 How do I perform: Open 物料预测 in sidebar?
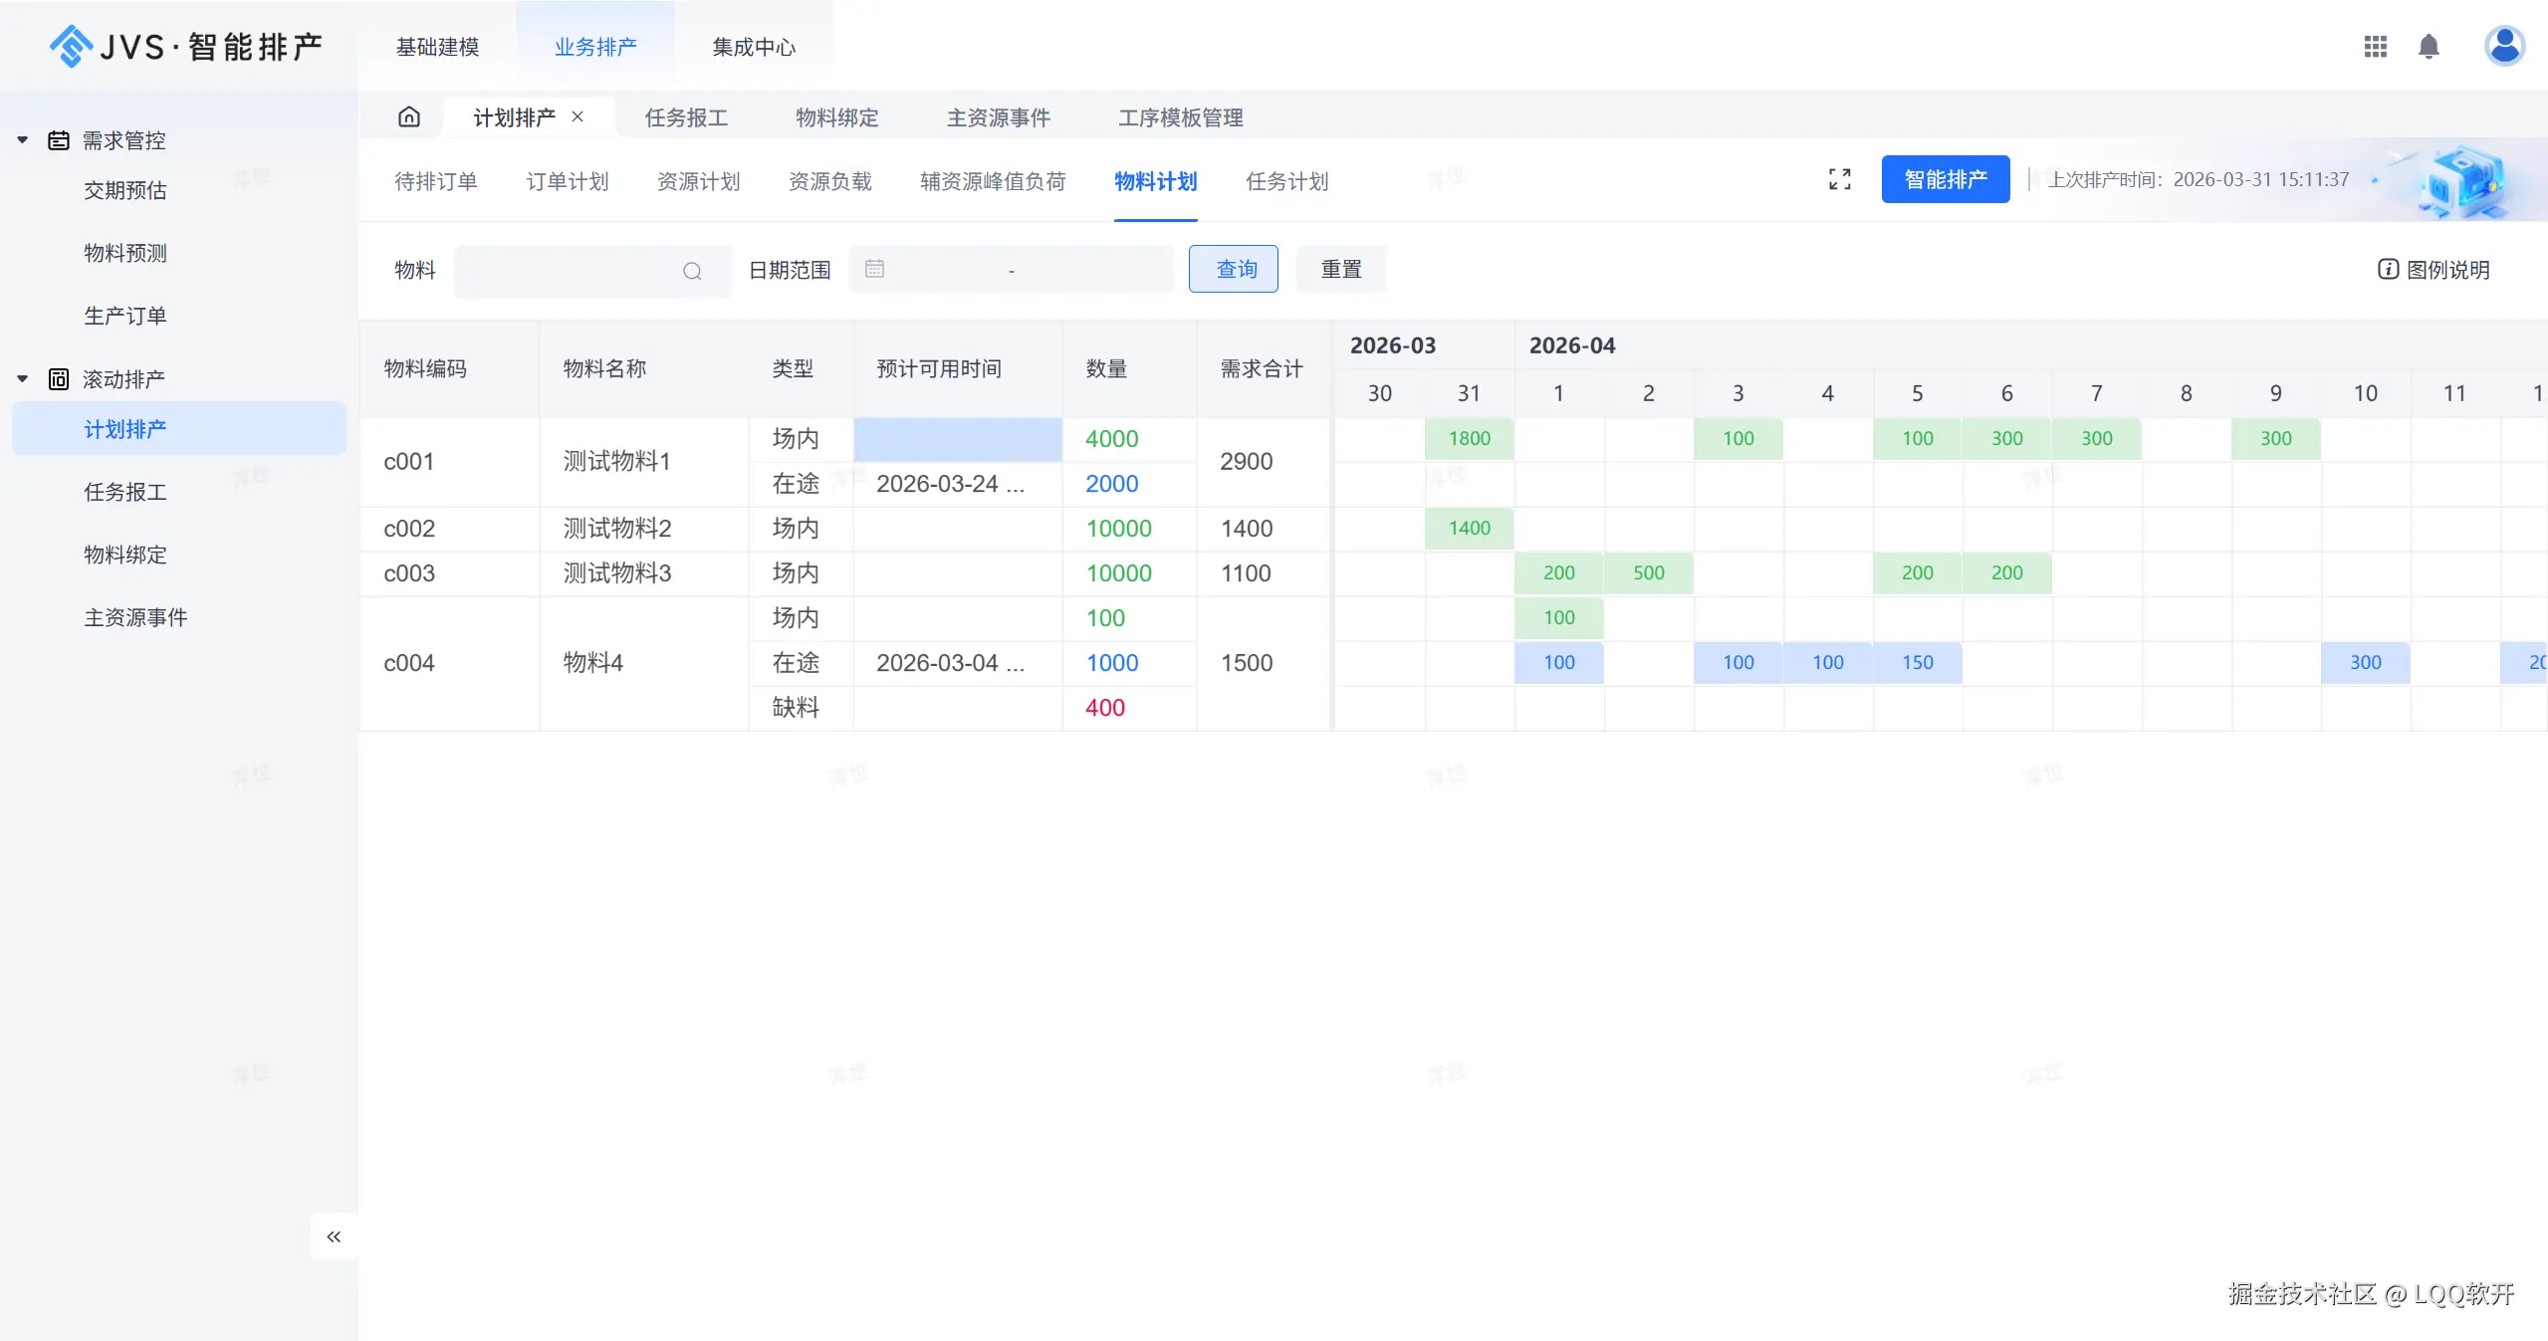tap(125, 253)
